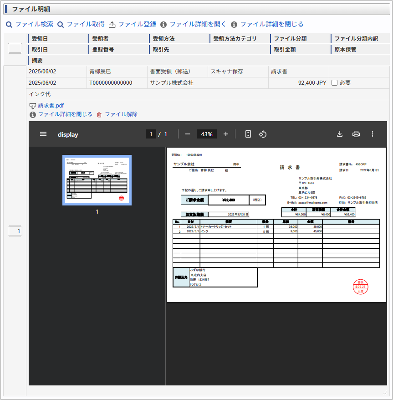Collapse all with toolbar ファイル詳細を閉じる
This screenshot has height=400, width=393.
click(267, 24)
